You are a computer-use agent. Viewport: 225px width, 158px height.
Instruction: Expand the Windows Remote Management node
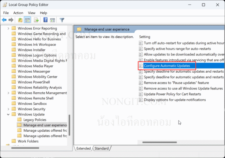click(x=8, y=93)
